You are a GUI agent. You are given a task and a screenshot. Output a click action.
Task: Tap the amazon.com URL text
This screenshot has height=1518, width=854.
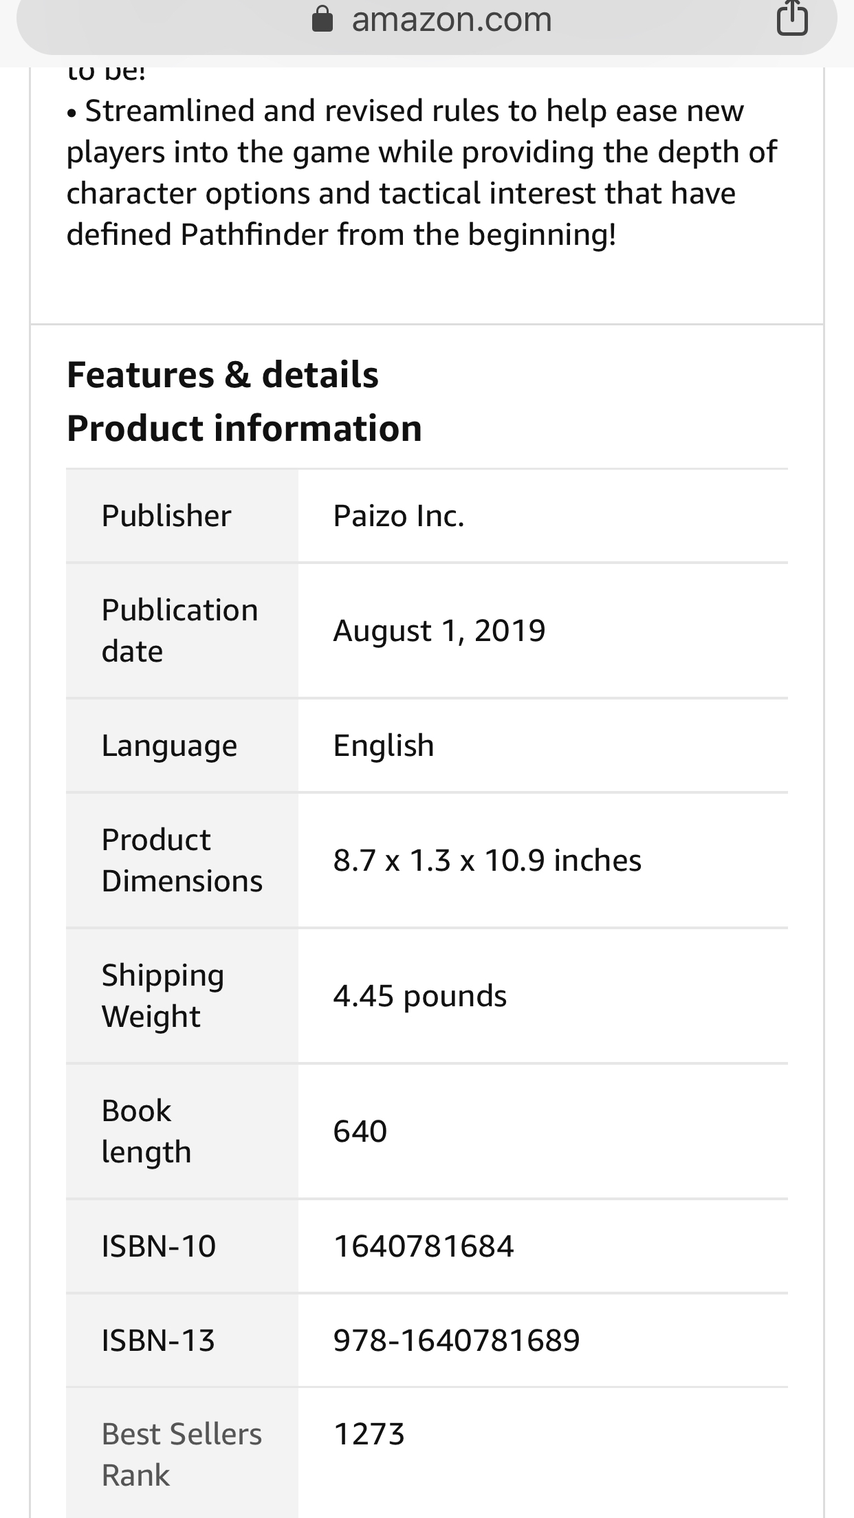coord(452,20)
